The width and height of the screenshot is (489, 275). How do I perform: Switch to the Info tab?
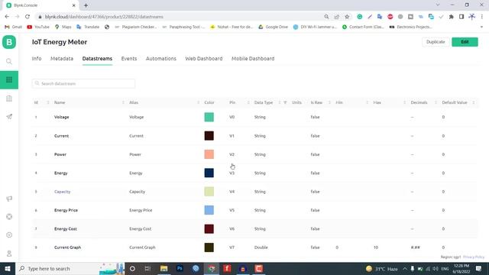pos(37,59)
